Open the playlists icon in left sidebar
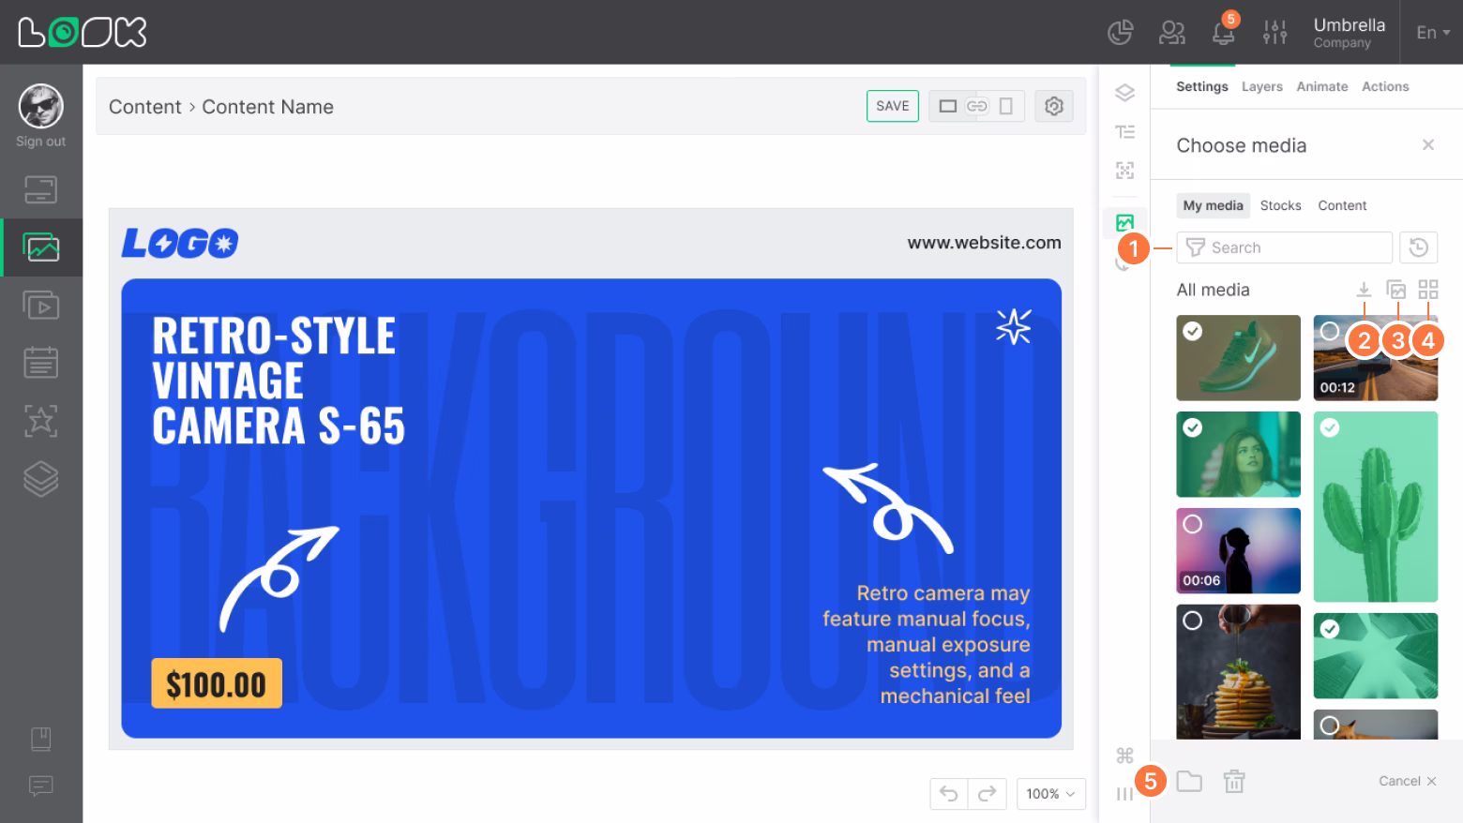The height and width of the screenshot is (823, 1463). pos(40,306)
